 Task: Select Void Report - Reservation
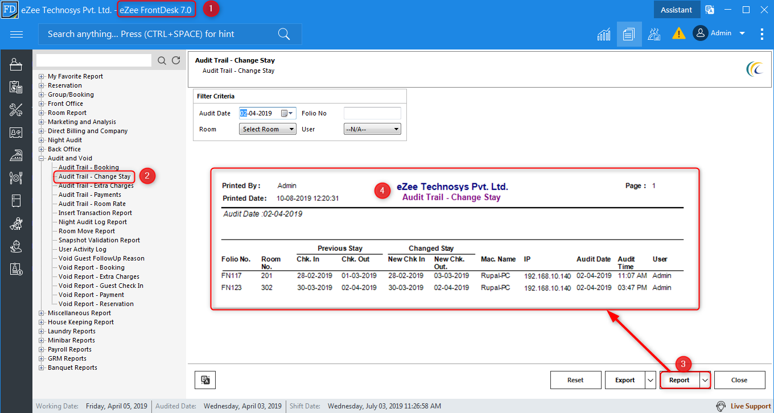(x=96, y=304)
